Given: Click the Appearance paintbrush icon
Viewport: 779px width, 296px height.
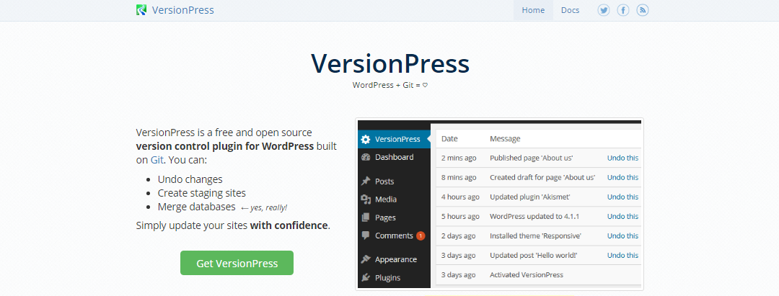Looking at the screenshot, I should coord(366,259).
